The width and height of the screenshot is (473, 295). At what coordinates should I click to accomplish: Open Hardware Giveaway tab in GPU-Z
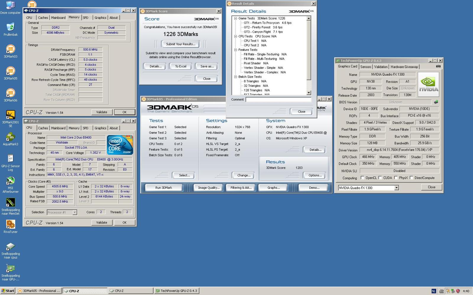point(404,67)
